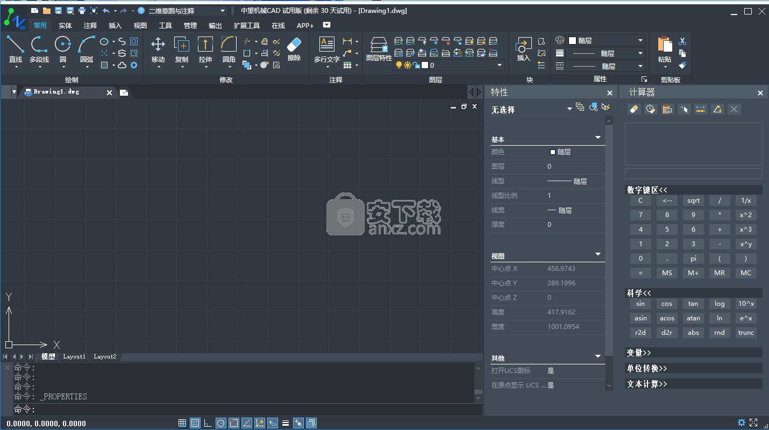Toggle snap mode in status bar
The width and height of the screenshot is (769, 430).
pyautogui.click(x=182, y=423)
